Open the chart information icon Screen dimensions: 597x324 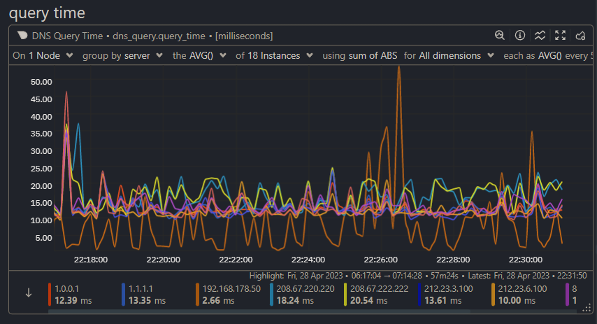pos(519,36)
